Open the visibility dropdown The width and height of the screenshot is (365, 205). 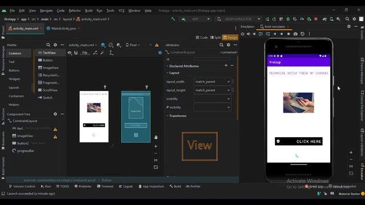tap(212, 99)
